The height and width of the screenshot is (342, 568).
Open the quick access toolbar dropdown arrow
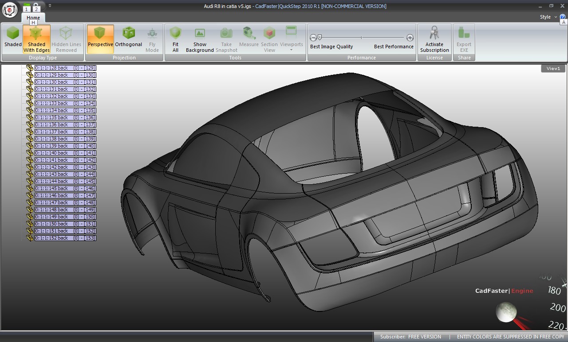point(50,6)
